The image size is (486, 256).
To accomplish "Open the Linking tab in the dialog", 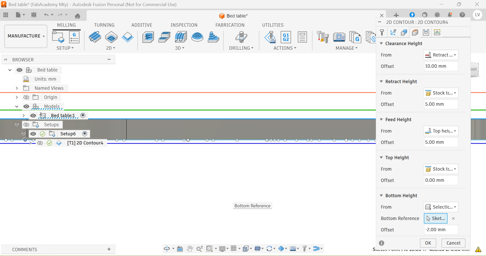I will click(x=437, y=32).
